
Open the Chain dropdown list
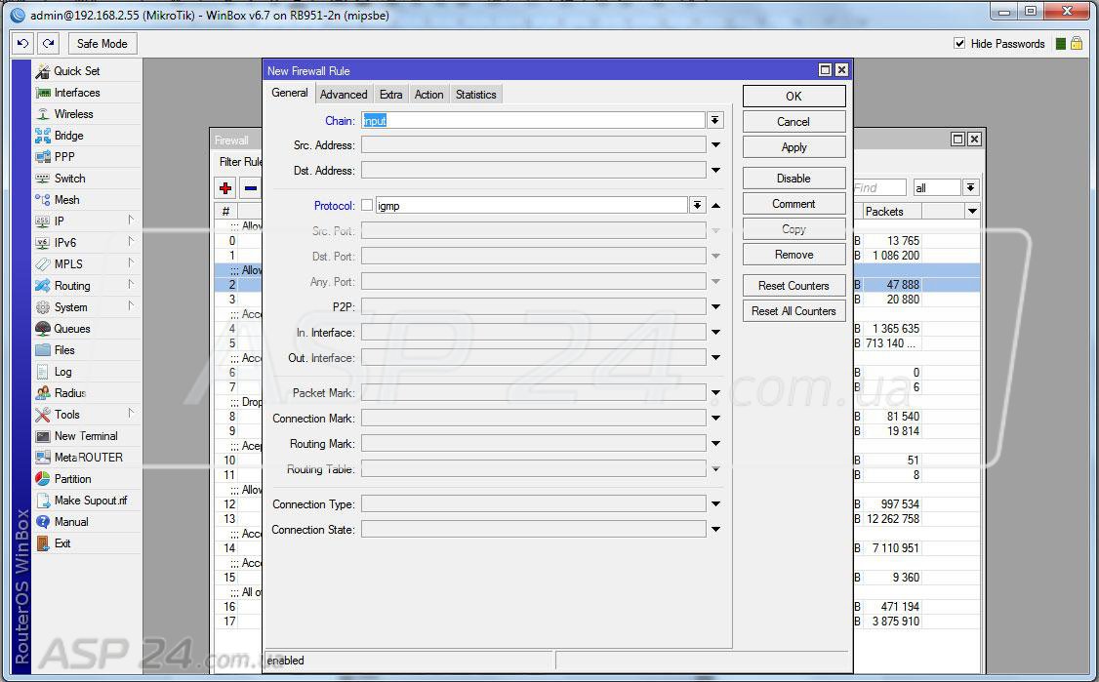(715, 120)
